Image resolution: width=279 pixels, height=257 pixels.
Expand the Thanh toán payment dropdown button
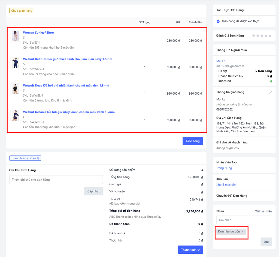190,250
